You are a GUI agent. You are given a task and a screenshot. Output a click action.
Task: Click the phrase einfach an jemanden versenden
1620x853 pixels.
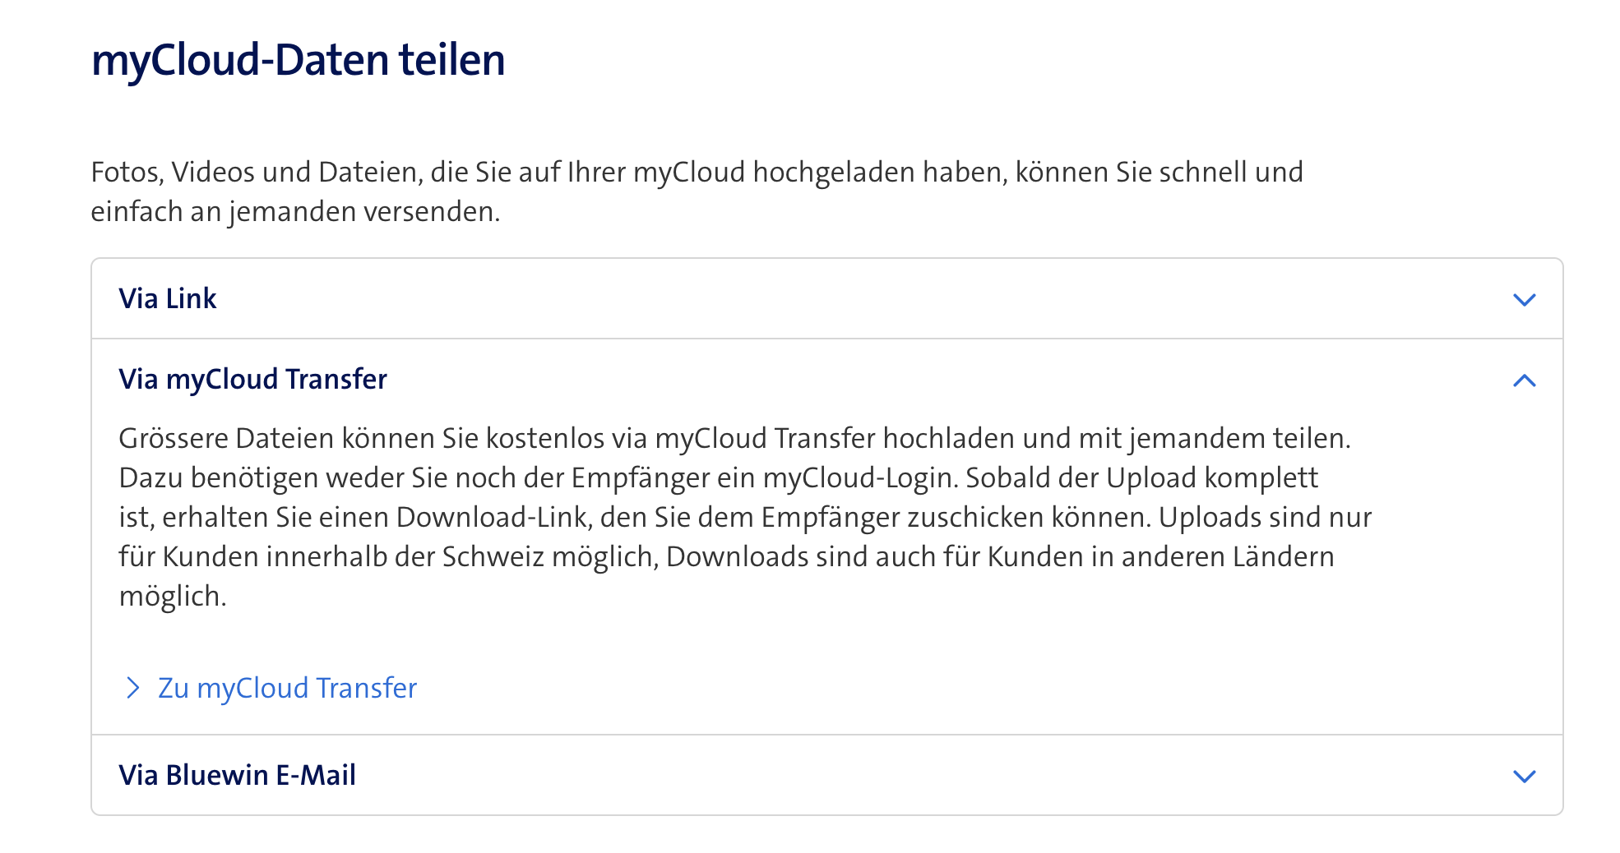294,212
